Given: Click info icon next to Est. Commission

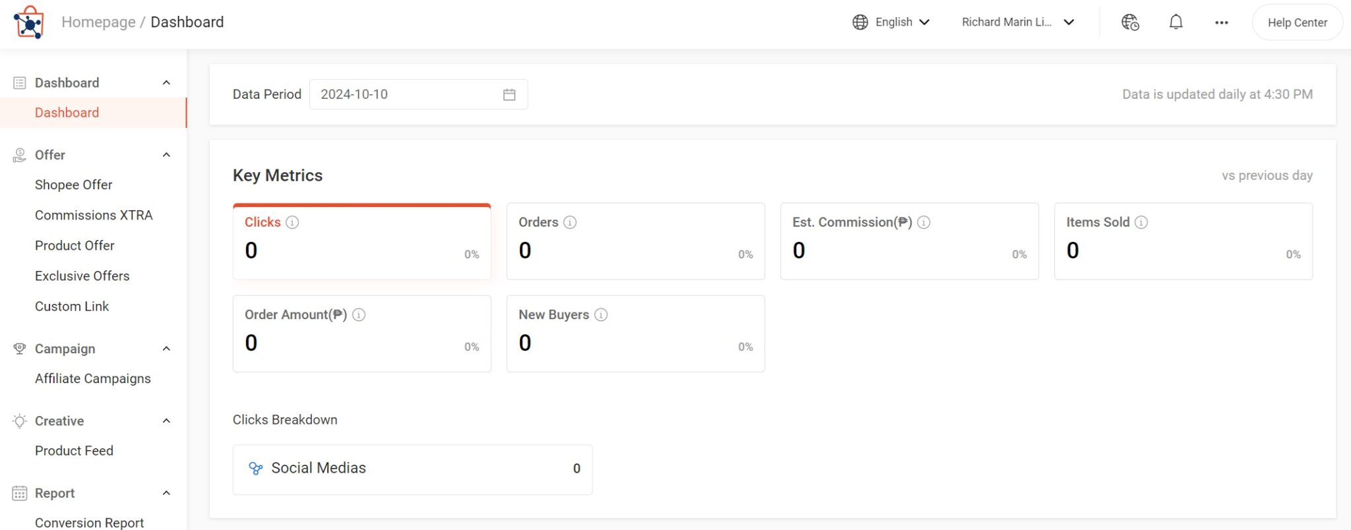Looking at the screenshot, I should (x=924, y=223).
